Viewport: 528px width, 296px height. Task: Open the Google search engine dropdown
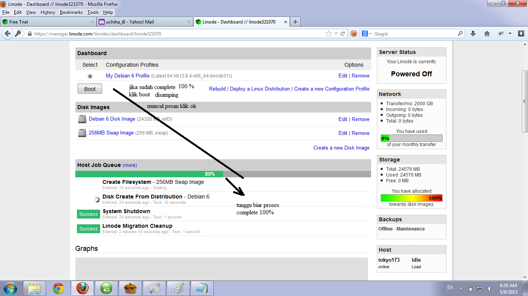370,34
